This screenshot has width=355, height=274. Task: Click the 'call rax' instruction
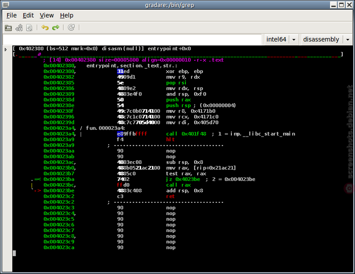coord(178,185)
